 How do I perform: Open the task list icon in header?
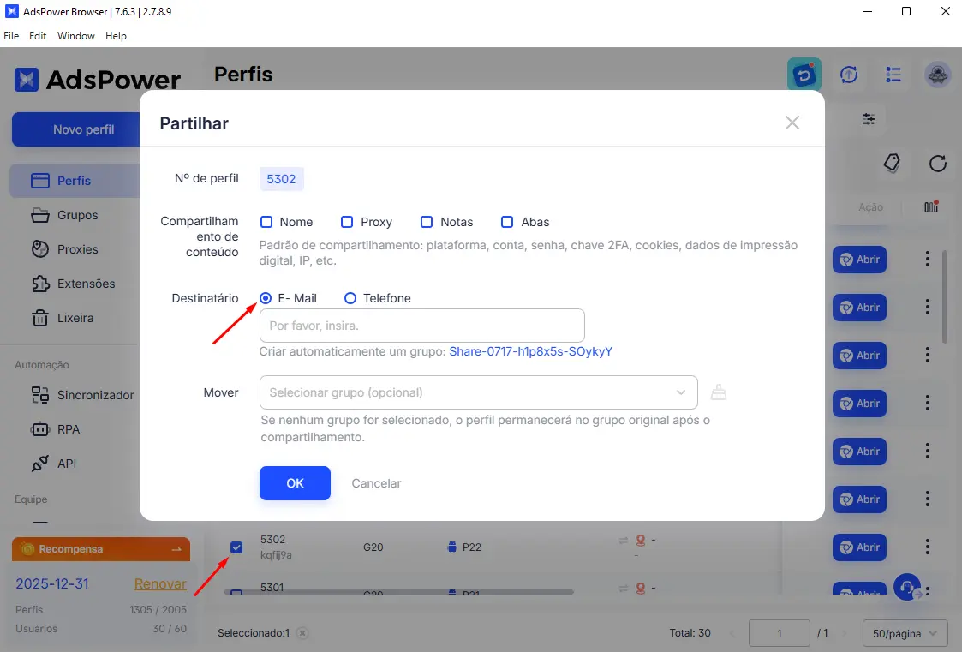point(893,75)
